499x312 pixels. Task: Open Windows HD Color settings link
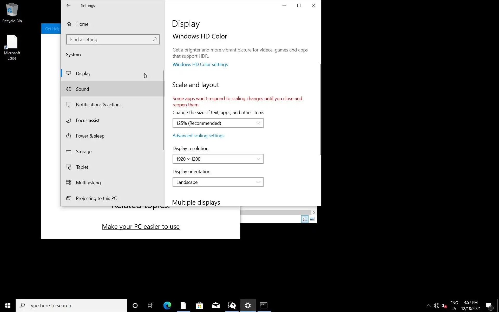coord(200,64)
